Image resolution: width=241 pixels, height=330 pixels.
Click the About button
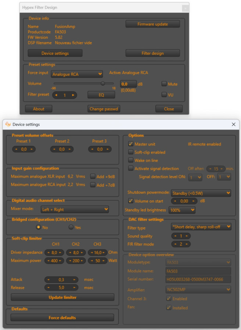[39, 109]
